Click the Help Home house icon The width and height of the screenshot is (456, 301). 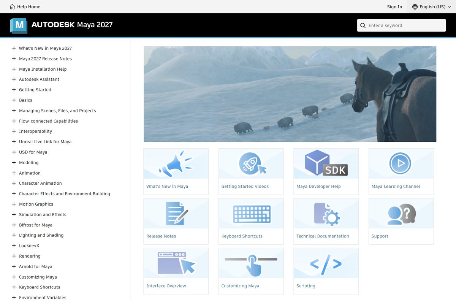click(12, 7)
